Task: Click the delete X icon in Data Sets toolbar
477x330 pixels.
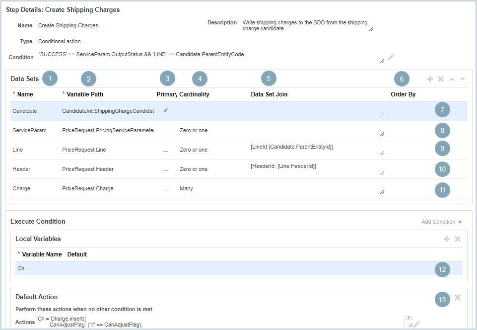Action: [x=441, y=79]
